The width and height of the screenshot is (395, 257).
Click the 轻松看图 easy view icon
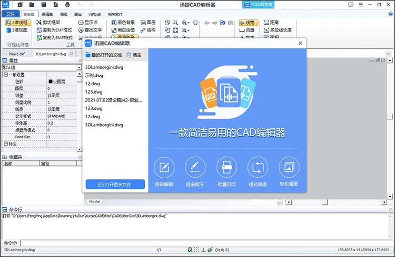[289, 167]
